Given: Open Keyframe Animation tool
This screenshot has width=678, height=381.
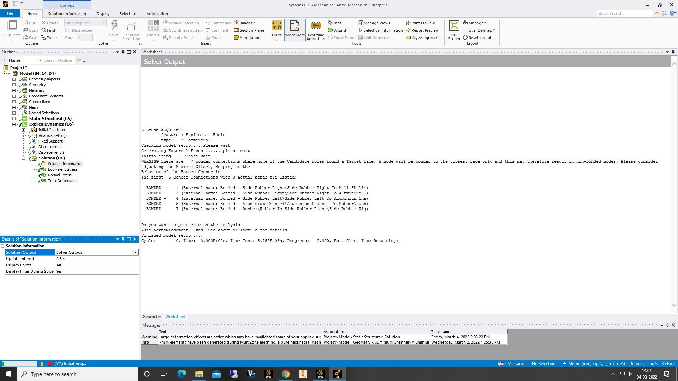Looking at the screenshot, I should [x=316, y=30].
